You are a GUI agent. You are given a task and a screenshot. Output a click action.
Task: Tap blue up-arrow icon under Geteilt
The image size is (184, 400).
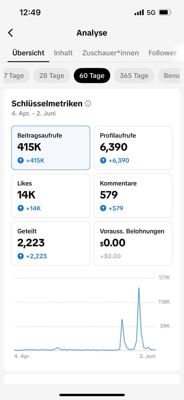20,256
